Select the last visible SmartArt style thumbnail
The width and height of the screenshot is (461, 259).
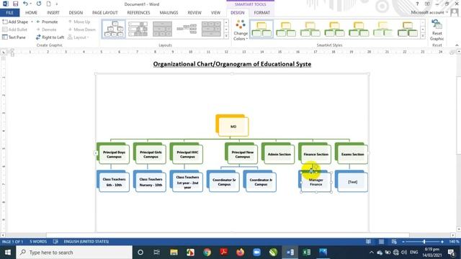click(408, 29)
